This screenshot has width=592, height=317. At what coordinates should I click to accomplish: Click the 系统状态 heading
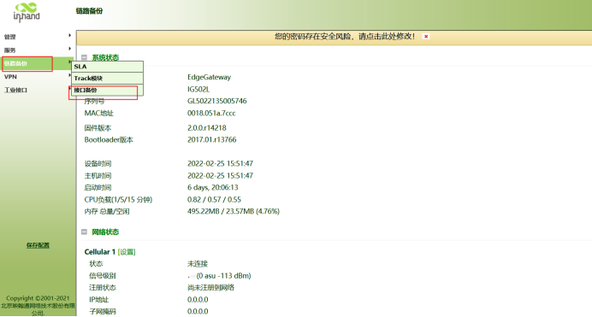(x=105, y=57)
